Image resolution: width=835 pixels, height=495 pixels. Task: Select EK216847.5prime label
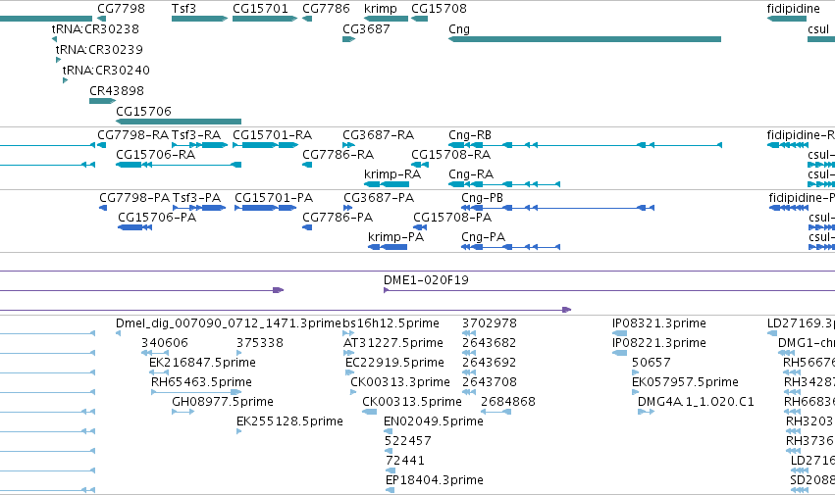202,363
